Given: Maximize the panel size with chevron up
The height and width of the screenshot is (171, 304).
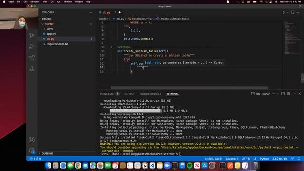Looking at the screenshot, I should [x=294, y=94].
